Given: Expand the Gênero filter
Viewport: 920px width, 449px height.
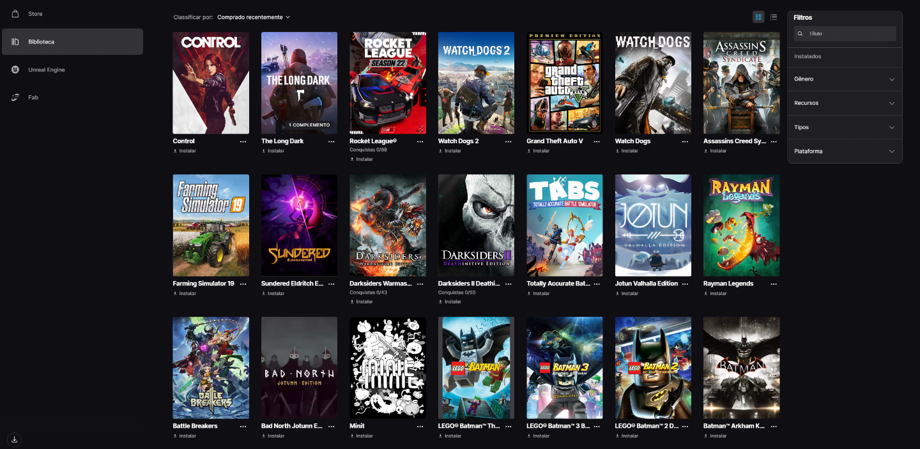Looking at the screenshot, I should (845, 79).
